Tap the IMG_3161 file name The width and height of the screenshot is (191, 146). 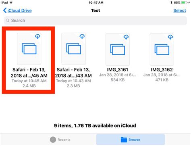tap(118, 70)
